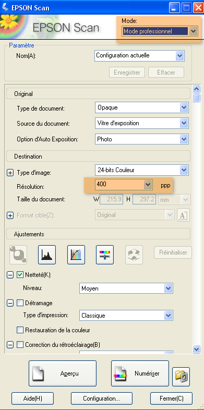
Task: Click the Auto Exposure icon
Action: (18, 255)
